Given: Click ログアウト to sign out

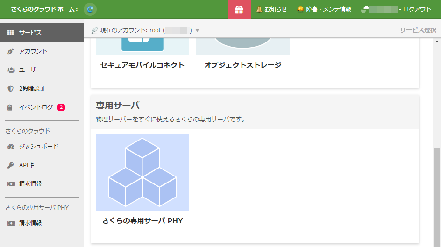Looking at the screenshot, I should tap(417, 9).
